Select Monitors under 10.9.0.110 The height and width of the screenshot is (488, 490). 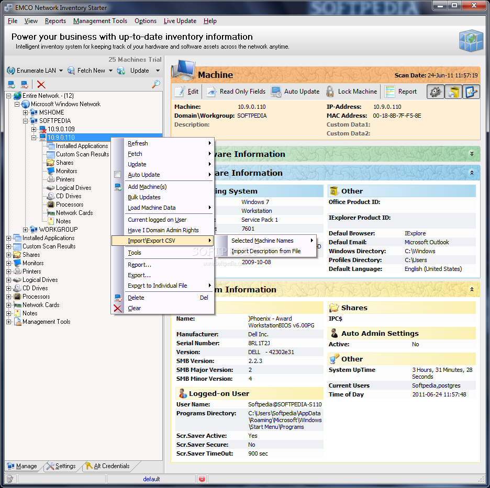pos(66,171)
